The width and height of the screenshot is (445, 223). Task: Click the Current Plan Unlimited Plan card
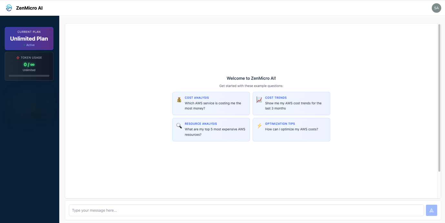click(x=29, y=38)
